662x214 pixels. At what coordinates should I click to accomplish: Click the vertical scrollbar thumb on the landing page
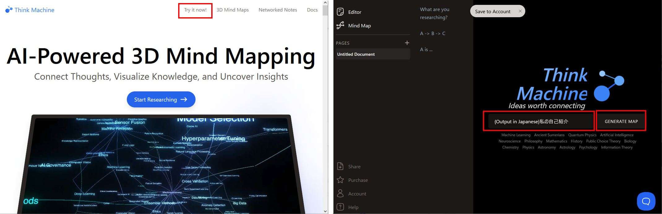click(x=325, y=10)
